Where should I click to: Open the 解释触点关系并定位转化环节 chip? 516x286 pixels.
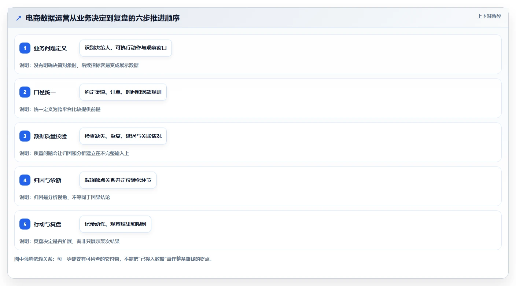(x=118, y=180)
